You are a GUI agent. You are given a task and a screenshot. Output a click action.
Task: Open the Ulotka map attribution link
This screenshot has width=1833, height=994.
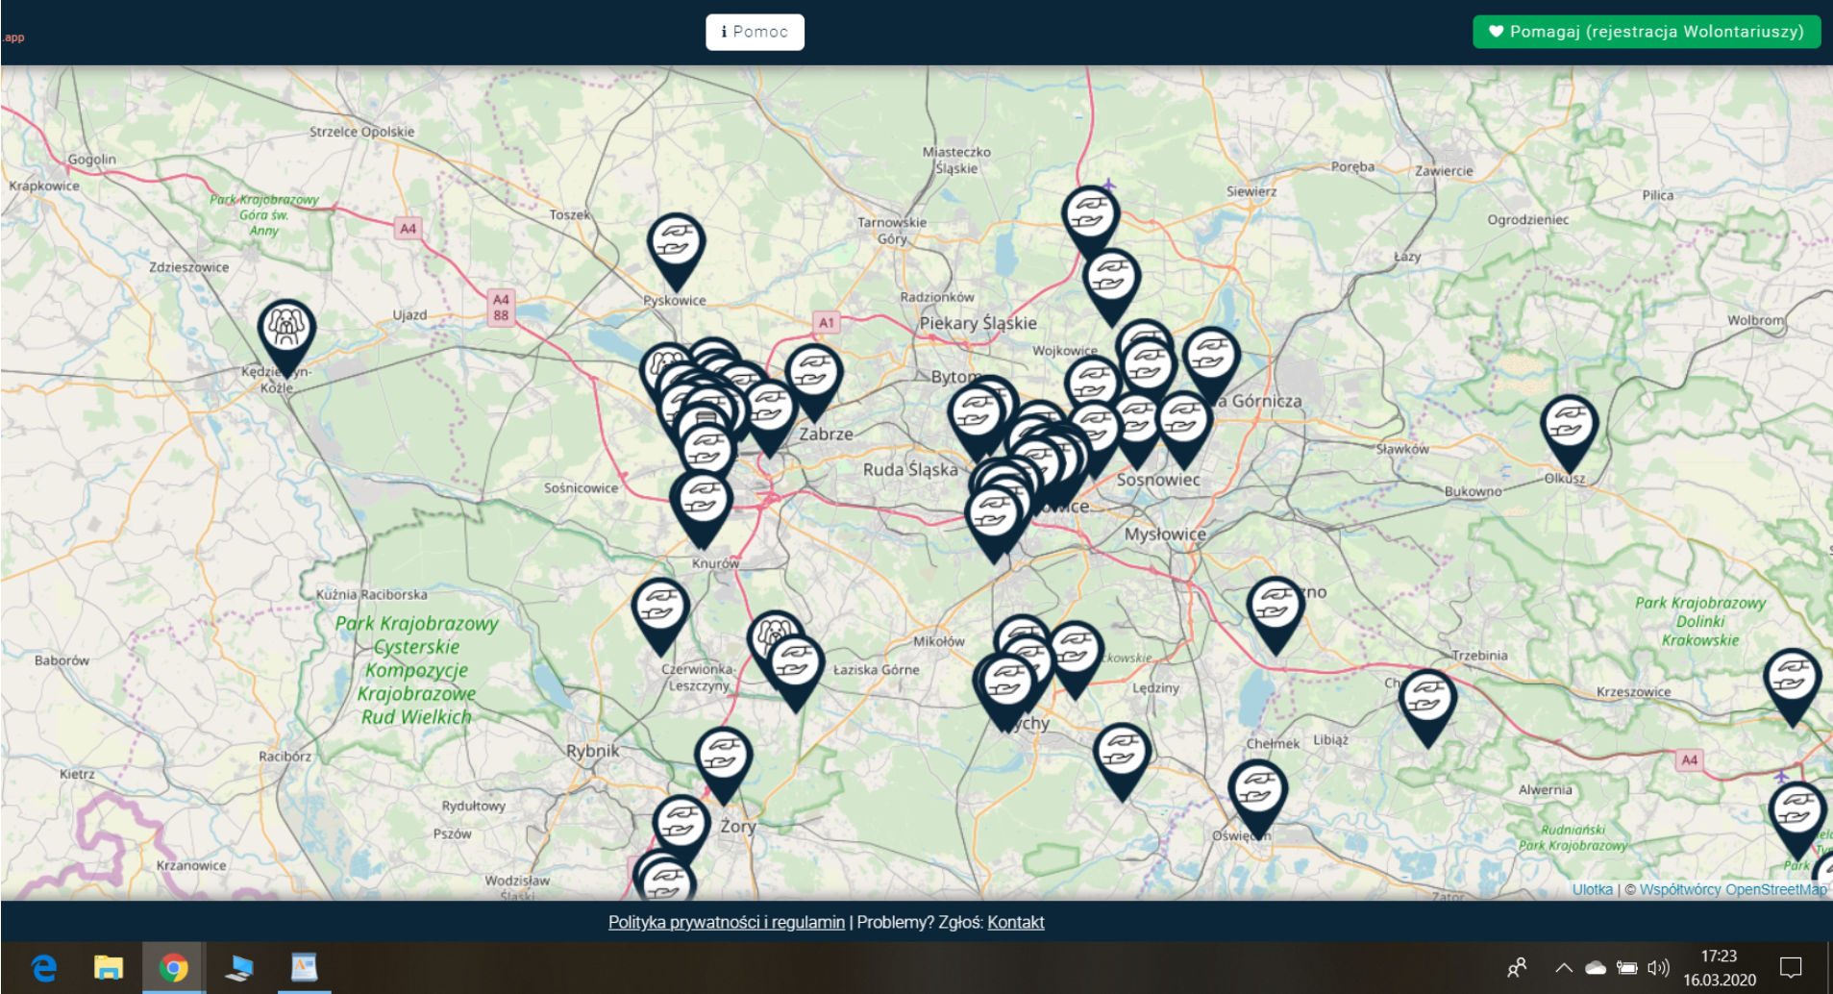pyautogui.click(x=1592, y=889)
